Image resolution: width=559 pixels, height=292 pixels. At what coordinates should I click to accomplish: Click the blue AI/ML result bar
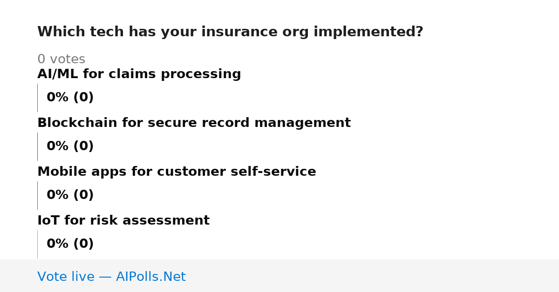point(37,98)
